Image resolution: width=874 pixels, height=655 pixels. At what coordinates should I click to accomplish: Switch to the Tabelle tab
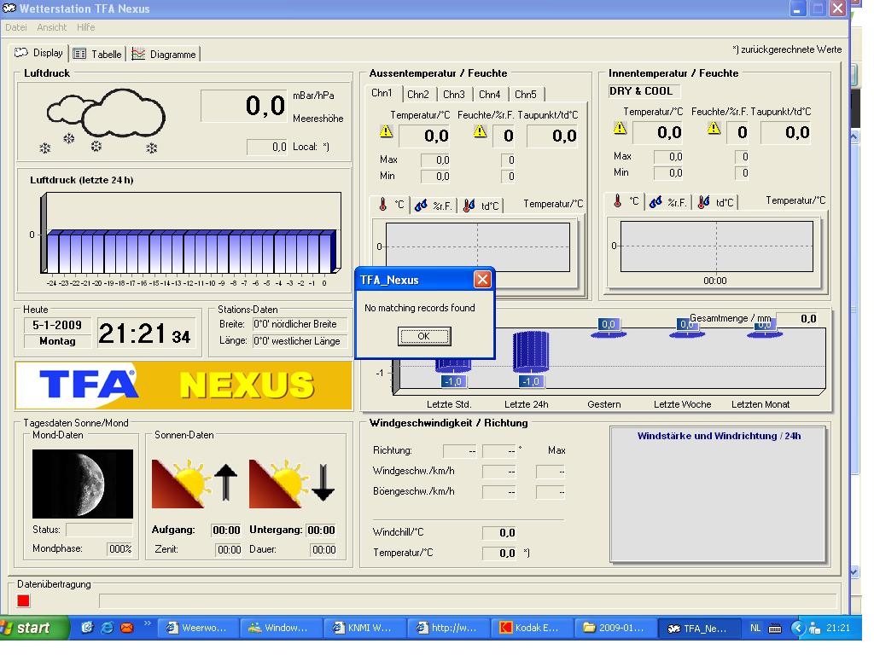coord(98,54)
